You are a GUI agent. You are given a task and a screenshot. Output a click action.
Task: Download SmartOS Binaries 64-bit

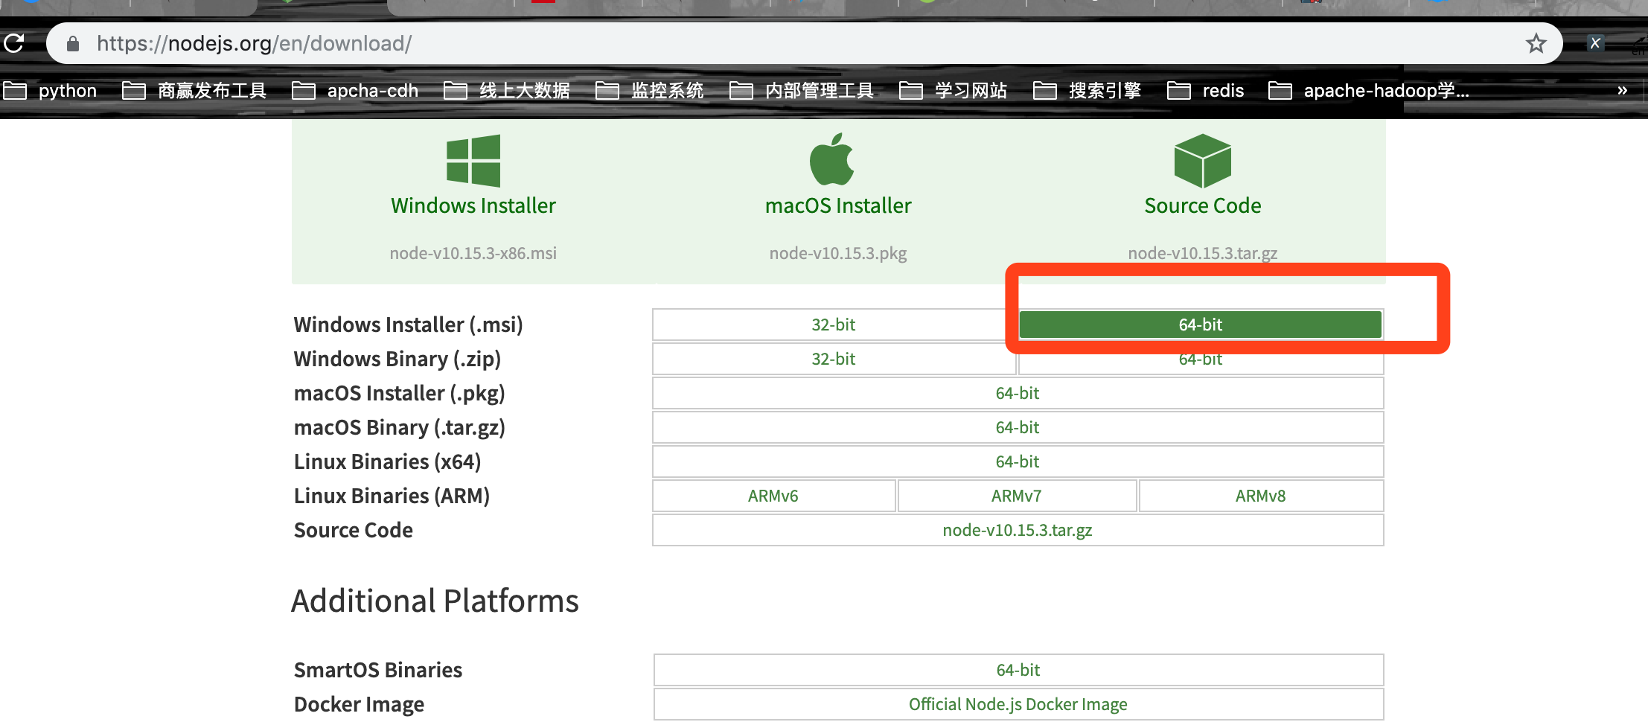1018,670
